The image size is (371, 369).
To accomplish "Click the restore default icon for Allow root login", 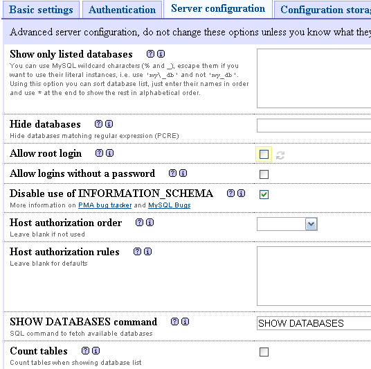I will (x=280, y=155).
